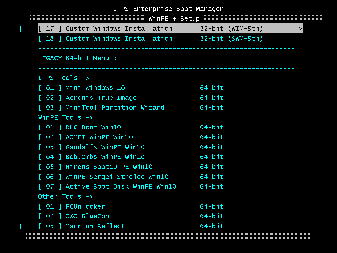
Task: Click the WinPE + Setup title
Action: tap(174, 19)
